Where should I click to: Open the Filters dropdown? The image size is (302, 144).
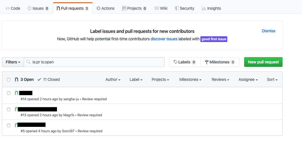(13, 62)
